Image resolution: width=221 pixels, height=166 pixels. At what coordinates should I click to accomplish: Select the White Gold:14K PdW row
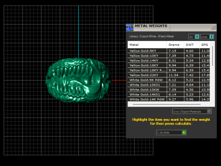(169, 99)
